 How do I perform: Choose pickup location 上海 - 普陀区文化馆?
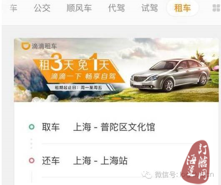pos(114,127)
